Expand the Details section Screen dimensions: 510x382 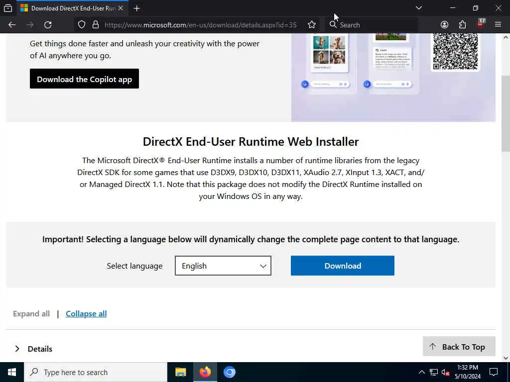[x=33, y=349]
